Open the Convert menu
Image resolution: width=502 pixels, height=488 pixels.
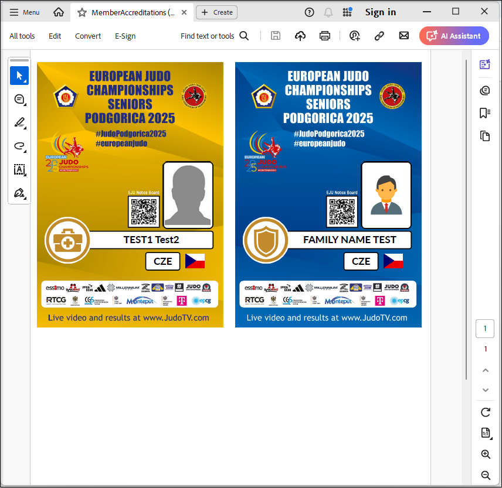88,36
